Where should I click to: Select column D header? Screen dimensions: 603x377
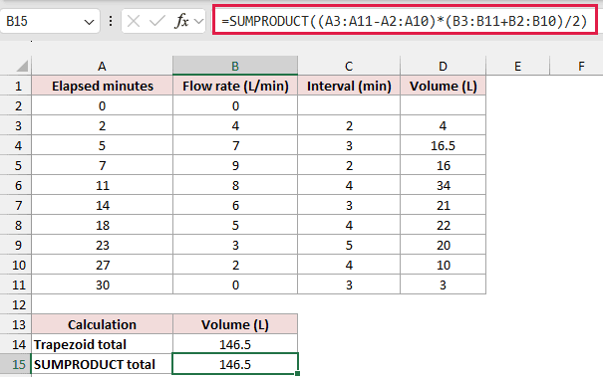coord(443,66)
